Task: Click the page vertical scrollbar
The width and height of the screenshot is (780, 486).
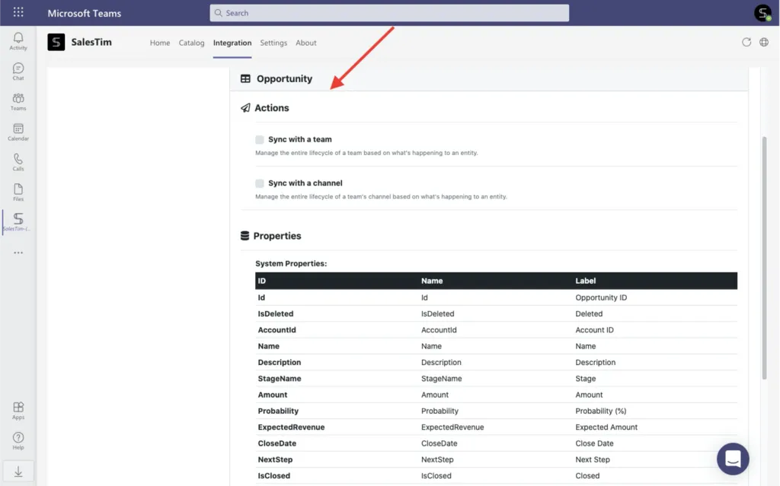Action: [765, 259]
